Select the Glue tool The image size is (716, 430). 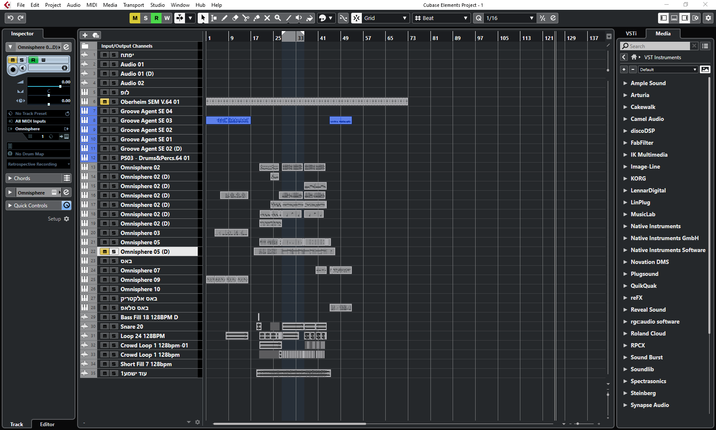pyautogui.click(x=256, y=18)
